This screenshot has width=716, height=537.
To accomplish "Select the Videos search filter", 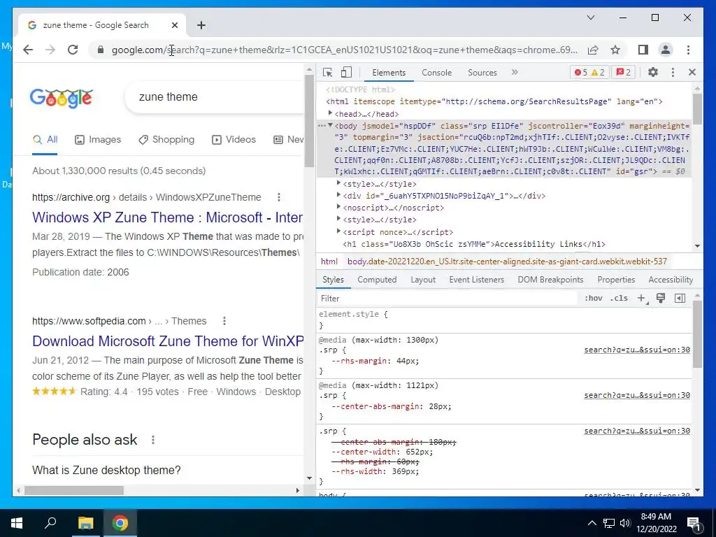I will (x=234, y=140).
